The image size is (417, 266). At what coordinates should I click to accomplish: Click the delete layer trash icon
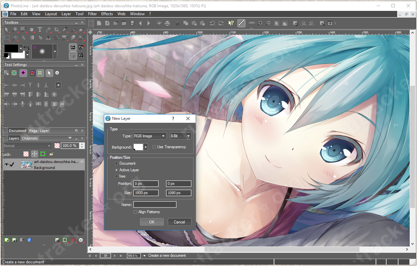coord(22,240)
